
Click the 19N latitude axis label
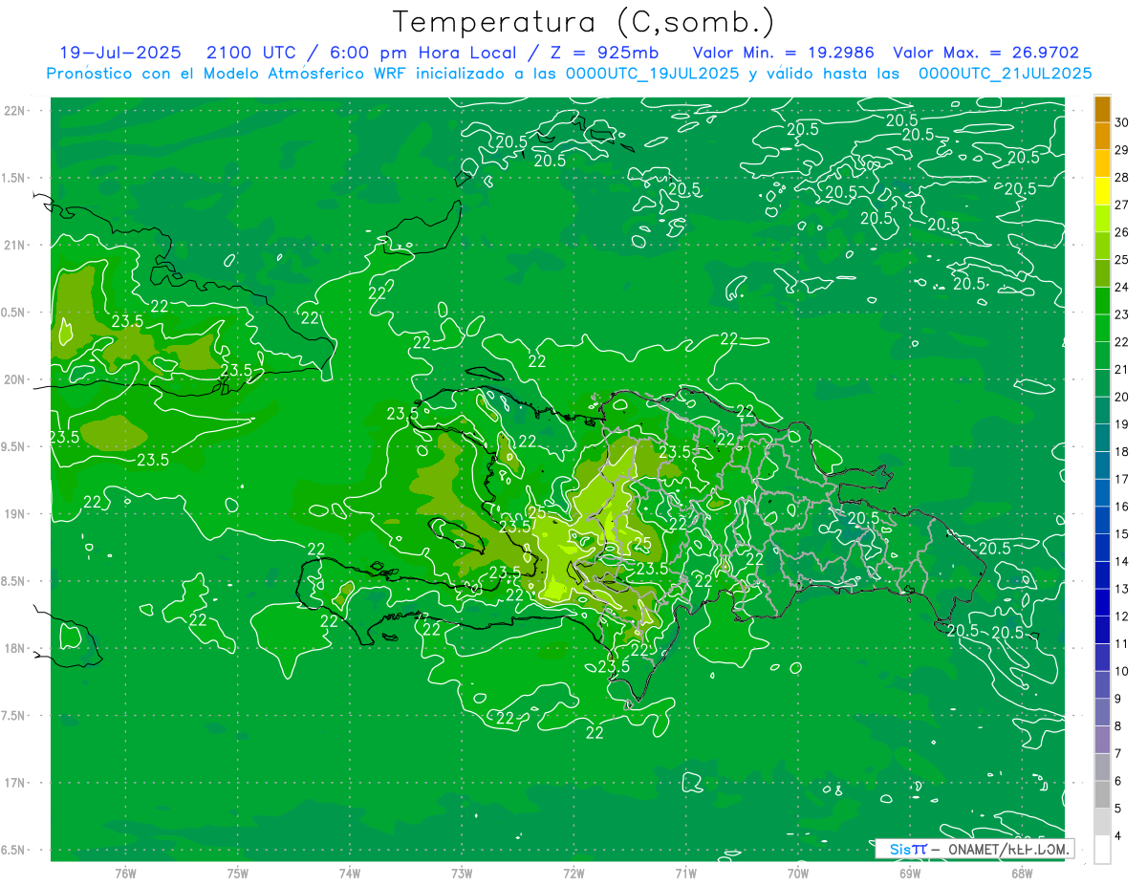15,514
